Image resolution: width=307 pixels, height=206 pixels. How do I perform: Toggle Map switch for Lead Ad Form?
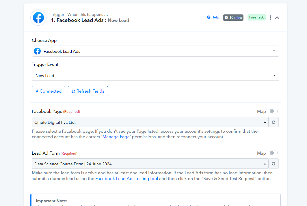274,153
